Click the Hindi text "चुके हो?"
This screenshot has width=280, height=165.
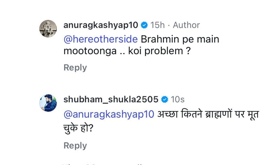coord(78,127)
